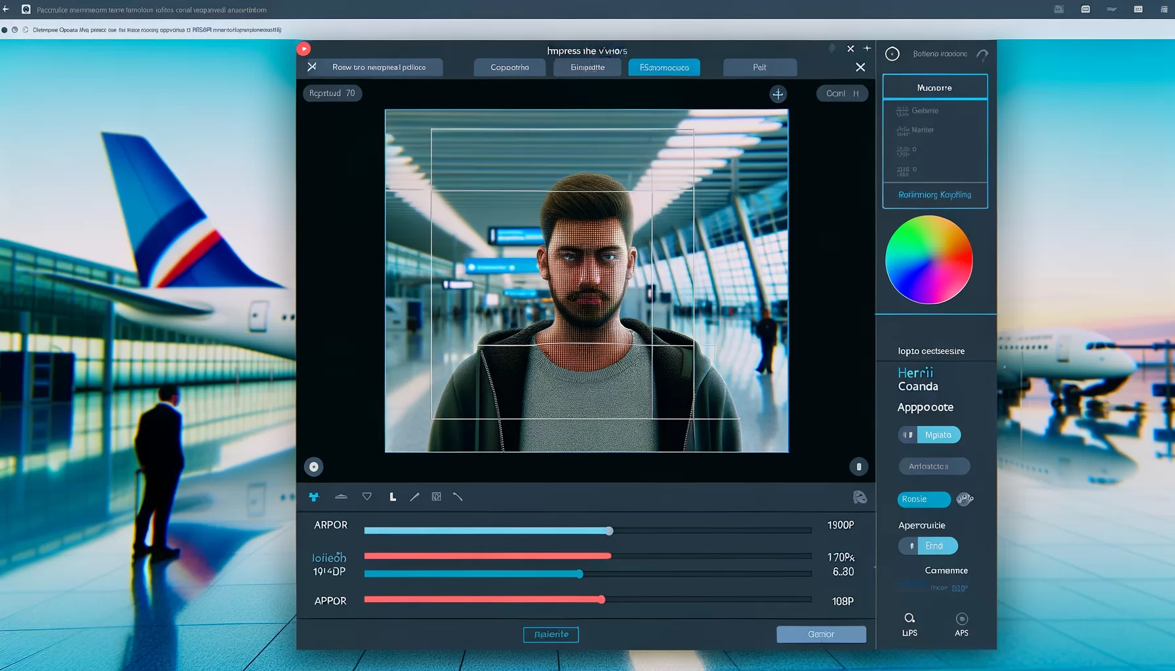The image size is (1175, 671).
Task: Click the 'Appooote' label
Action: pos(925,408)
